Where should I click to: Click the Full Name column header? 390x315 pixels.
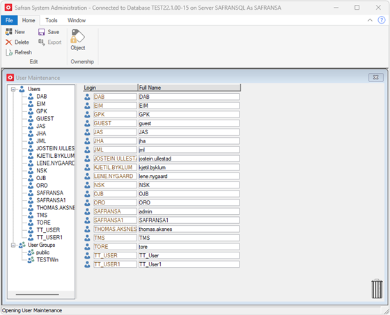click(189, 88)
